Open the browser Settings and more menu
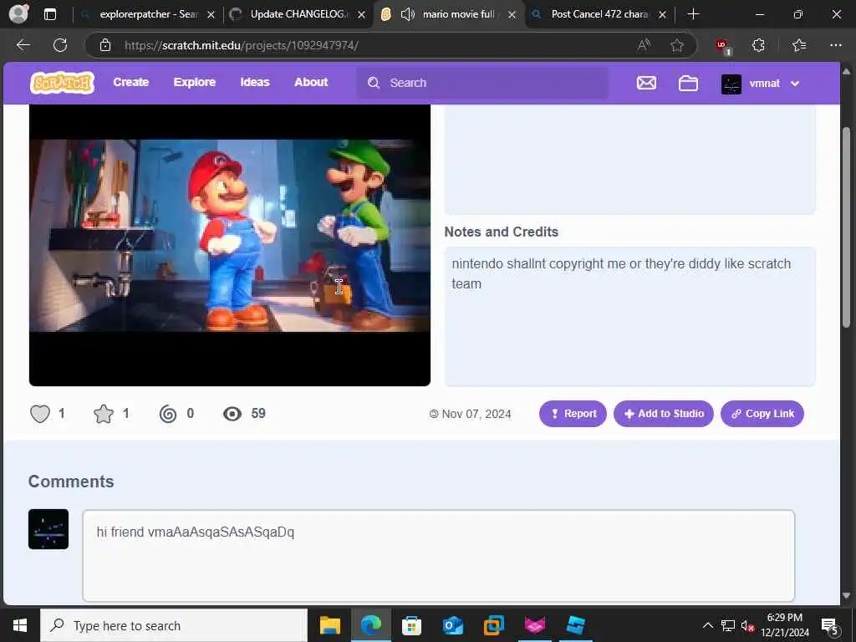The image size is (856, 642). [x=835, y=45]
